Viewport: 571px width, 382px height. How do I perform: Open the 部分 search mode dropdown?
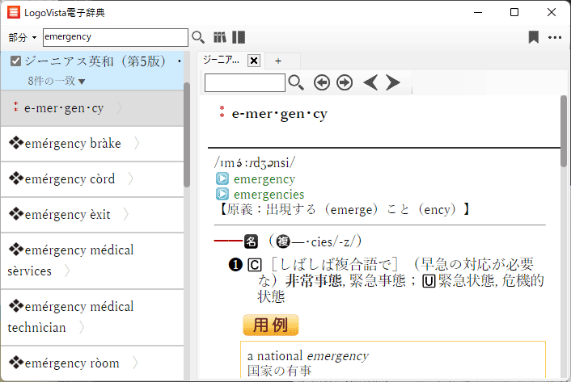pos(23,37)
